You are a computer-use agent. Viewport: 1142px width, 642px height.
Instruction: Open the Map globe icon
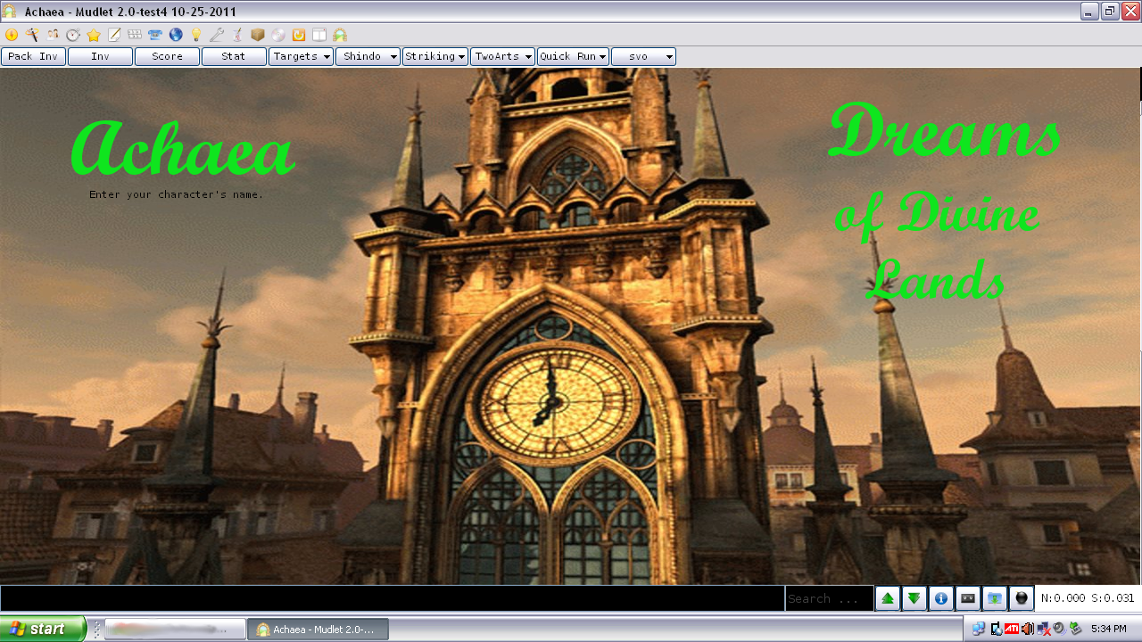click(176, 35)
